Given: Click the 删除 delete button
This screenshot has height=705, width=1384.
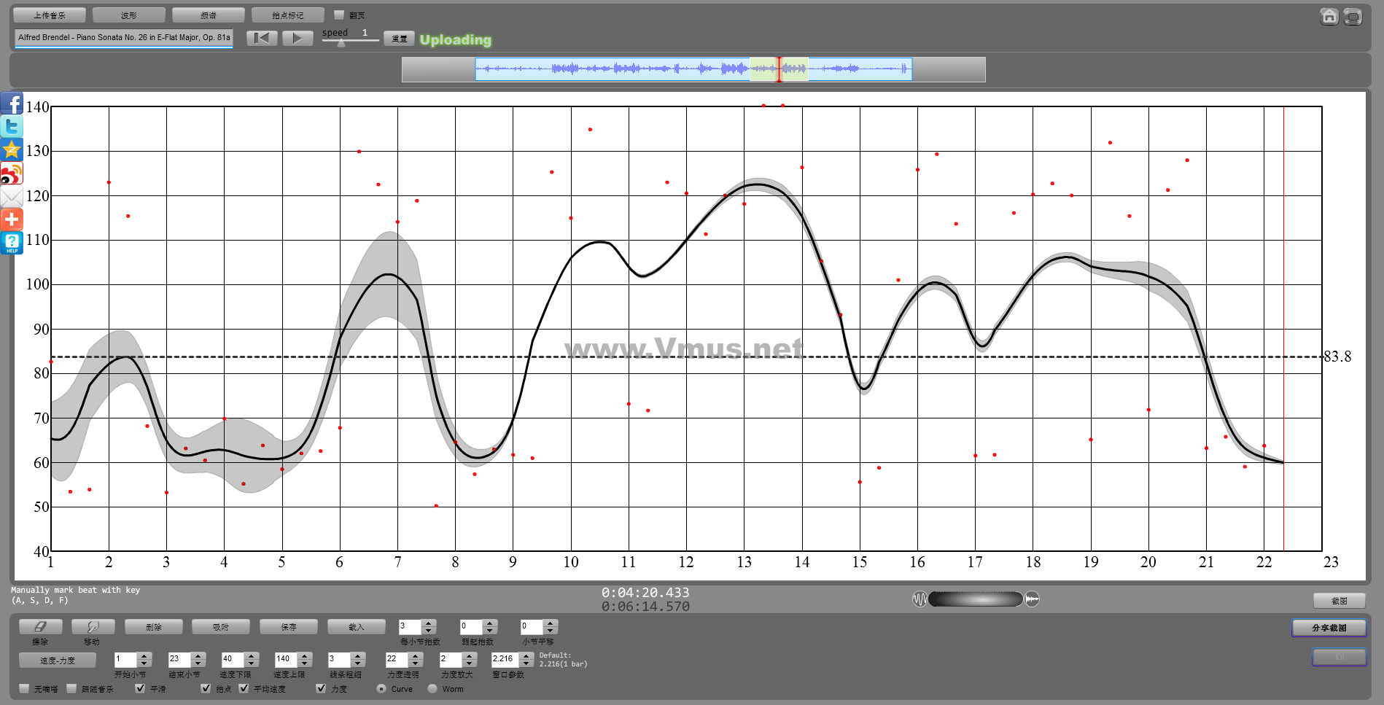Looking at the screenshot, I should (x=154, y=626).
